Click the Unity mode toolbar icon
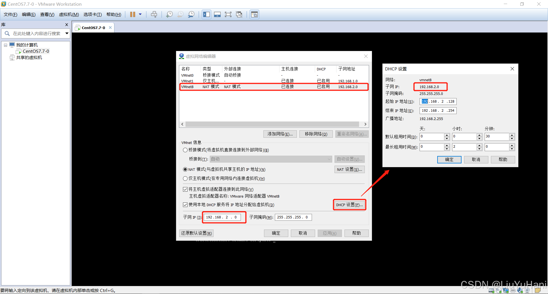The image size is (548, 294). click(239, 15)
